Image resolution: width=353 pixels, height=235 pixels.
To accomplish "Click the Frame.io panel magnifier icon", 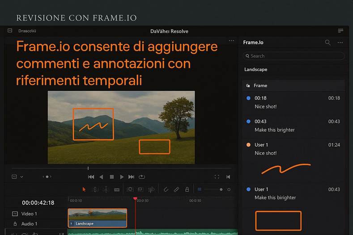I will click(328, 42).
